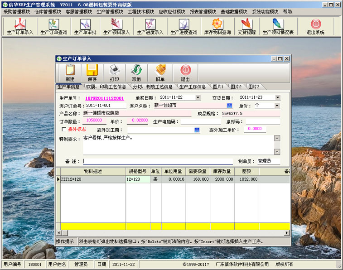Click grid horizontal scrollbar right arrow
Image resolution: width=343 pixels, height=270 pixels.
[286, 233]
